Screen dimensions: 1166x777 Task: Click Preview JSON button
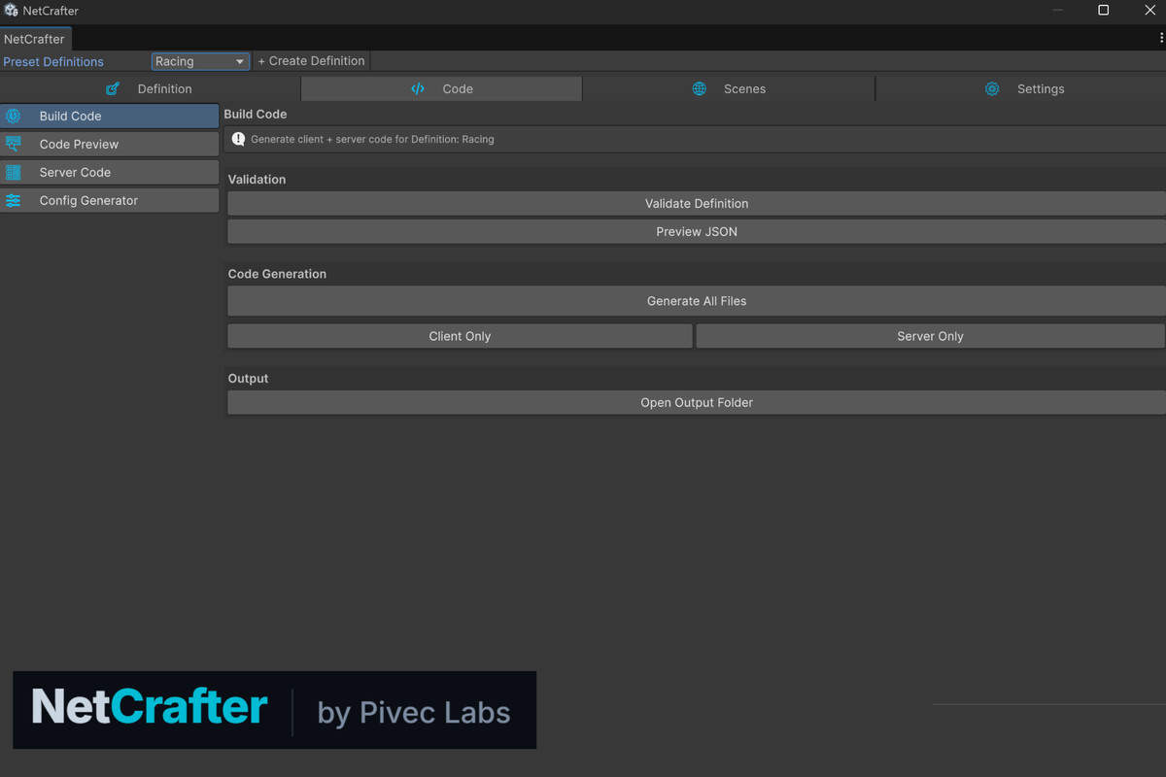697,231
